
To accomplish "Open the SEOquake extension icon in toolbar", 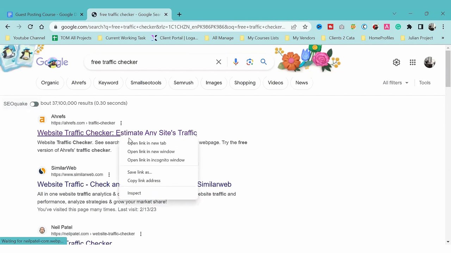I will click(x=353, y=27).
